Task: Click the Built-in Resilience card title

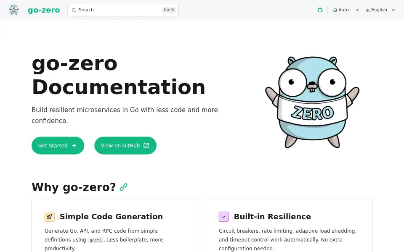Action: tap(272, 217)
